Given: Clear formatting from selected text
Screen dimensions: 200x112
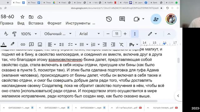Looking at the screenshot, I should point(121,44).
